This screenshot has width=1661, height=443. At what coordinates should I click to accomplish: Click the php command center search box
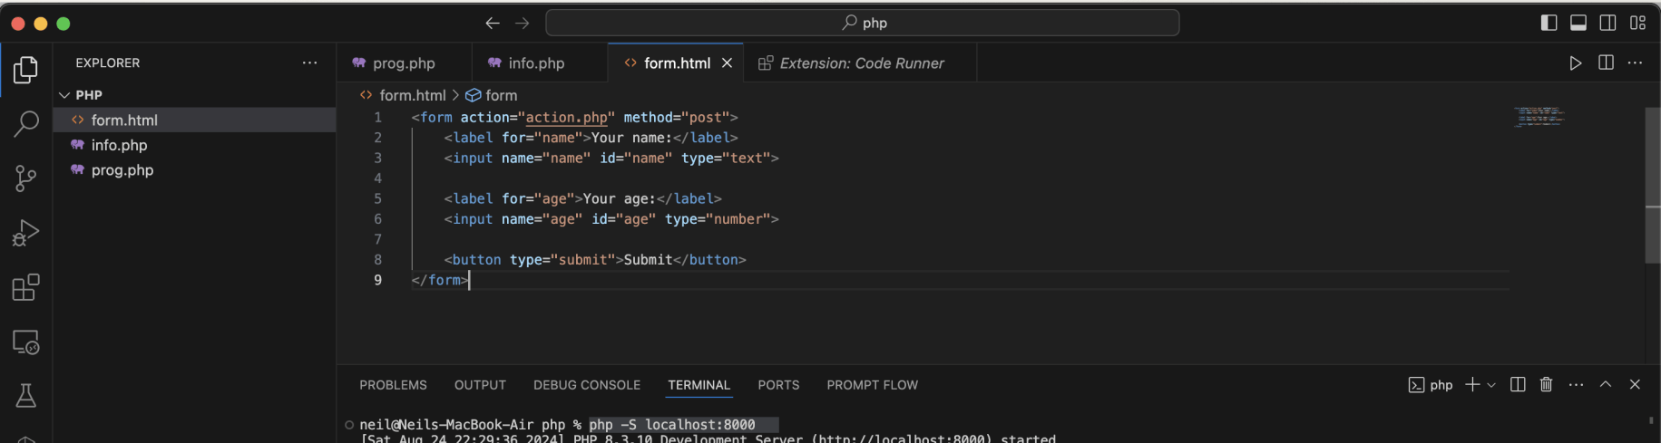(x=862, y=23)
